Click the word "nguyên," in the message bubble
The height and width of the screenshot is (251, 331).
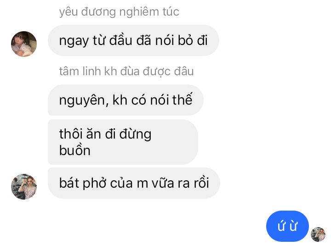point(84,100)
